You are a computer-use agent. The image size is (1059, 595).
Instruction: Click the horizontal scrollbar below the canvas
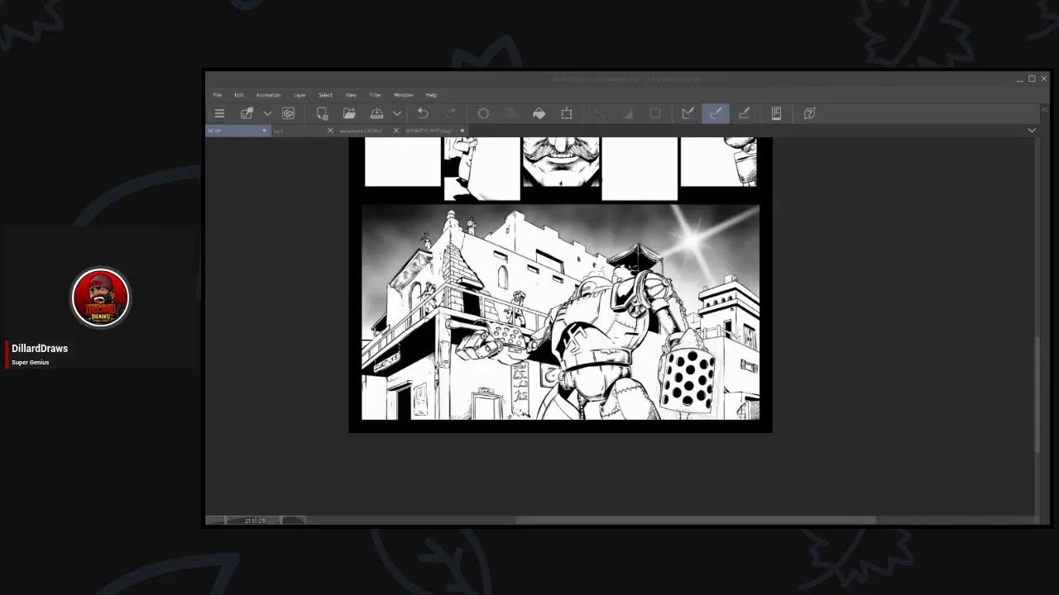(695, 520)
